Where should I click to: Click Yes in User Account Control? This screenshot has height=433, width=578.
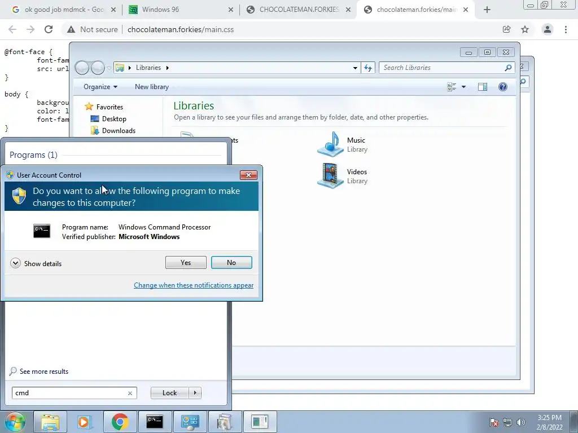[x=186, y=263]
